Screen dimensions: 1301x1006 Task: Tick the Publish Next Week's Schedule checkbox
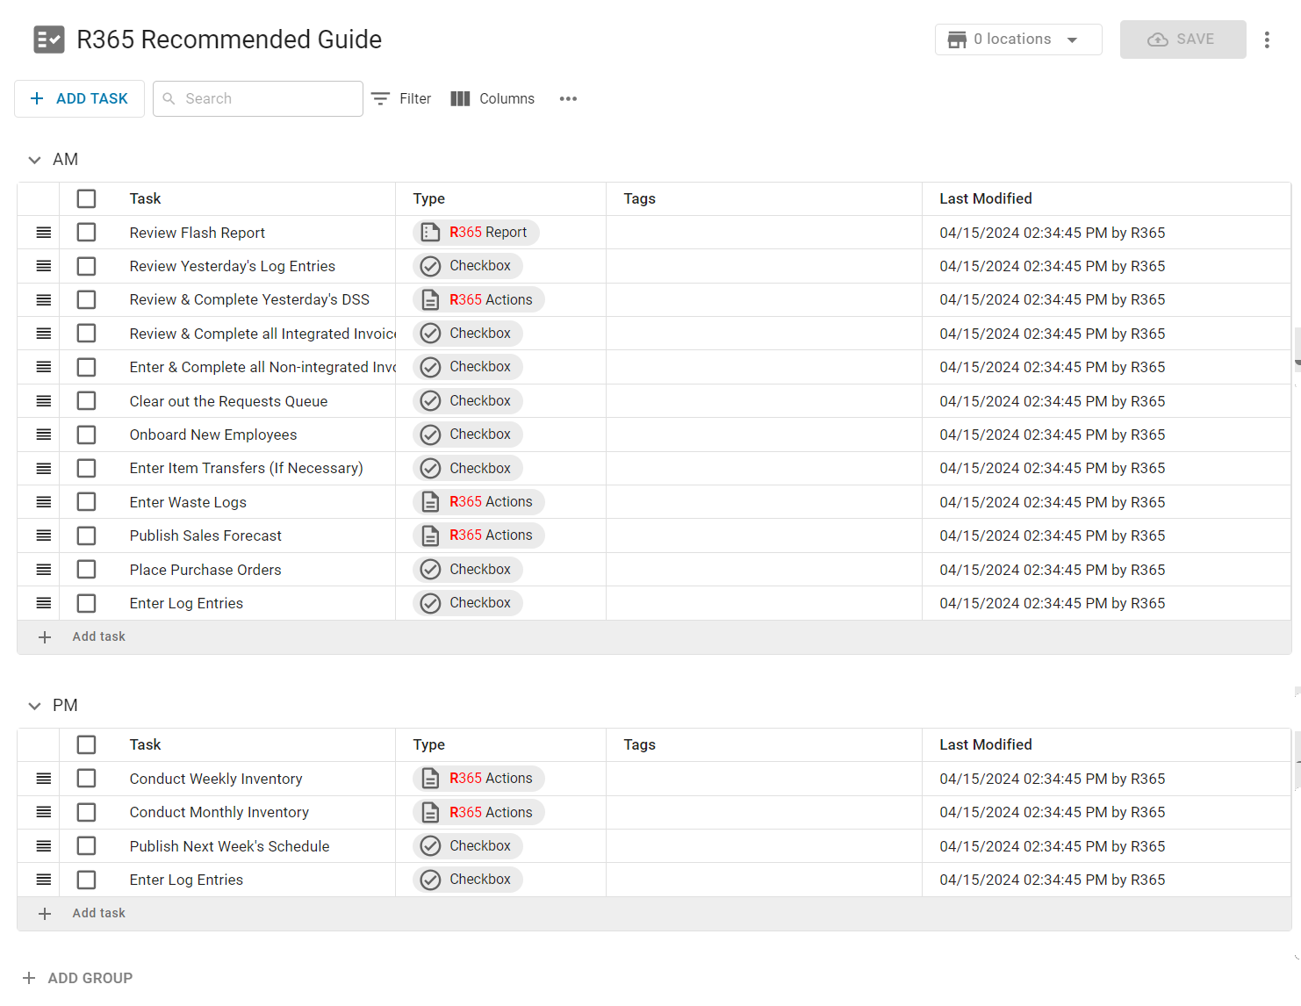(x=86, y=846)
